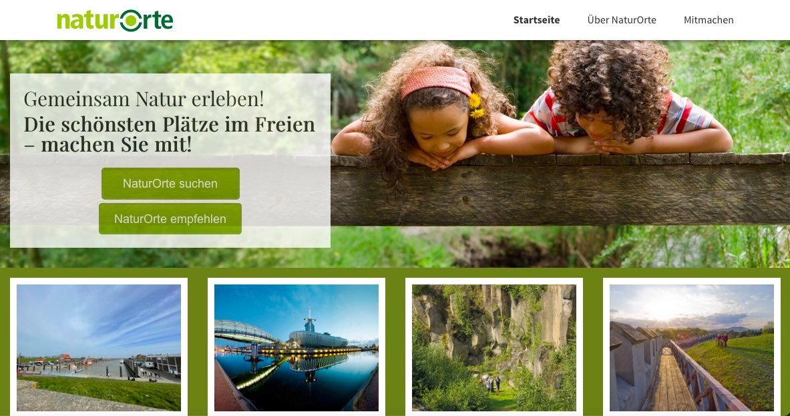Click the heading Gemeinsam Natur erleben!
This screenshot has height=416, width=790.
(x=144, y=99)
